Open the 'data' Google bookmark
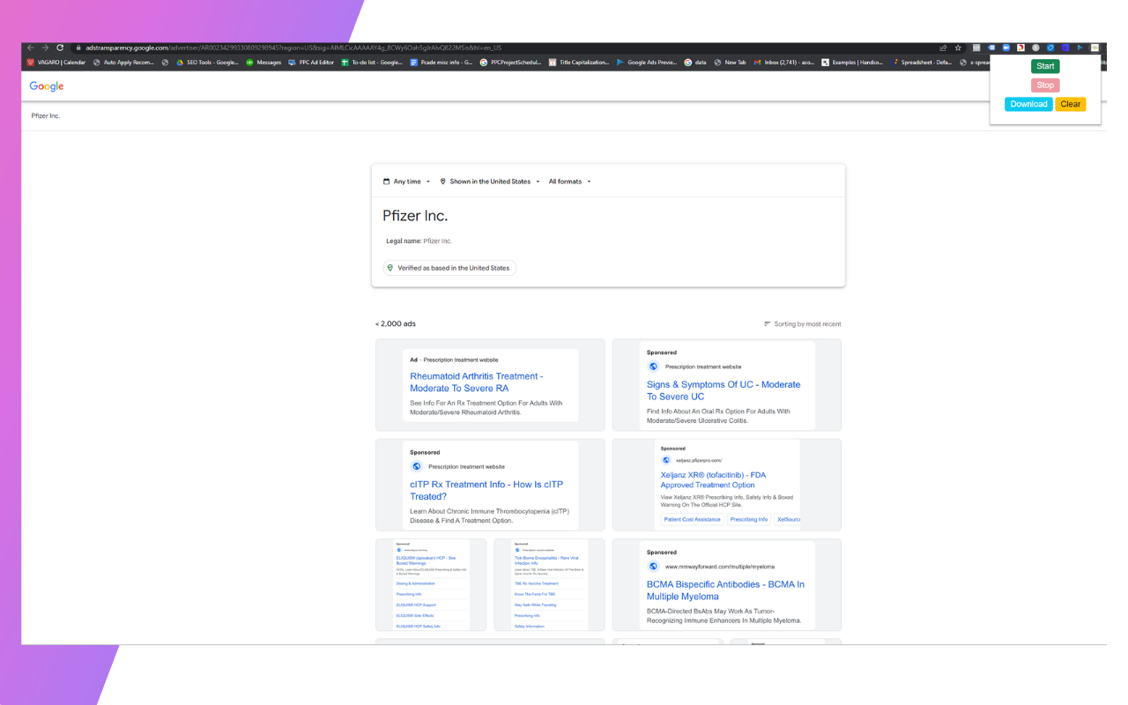 coord(695,63)
